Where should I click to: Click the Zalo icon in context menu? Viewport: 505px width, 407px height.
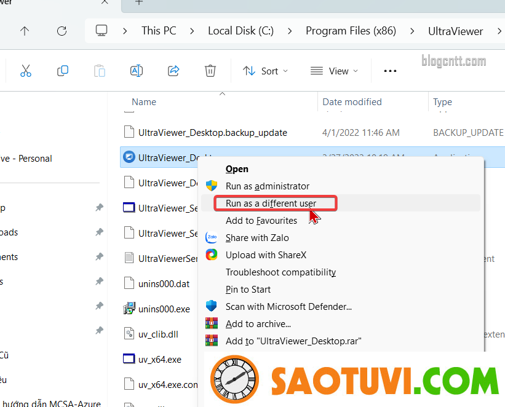212,237
